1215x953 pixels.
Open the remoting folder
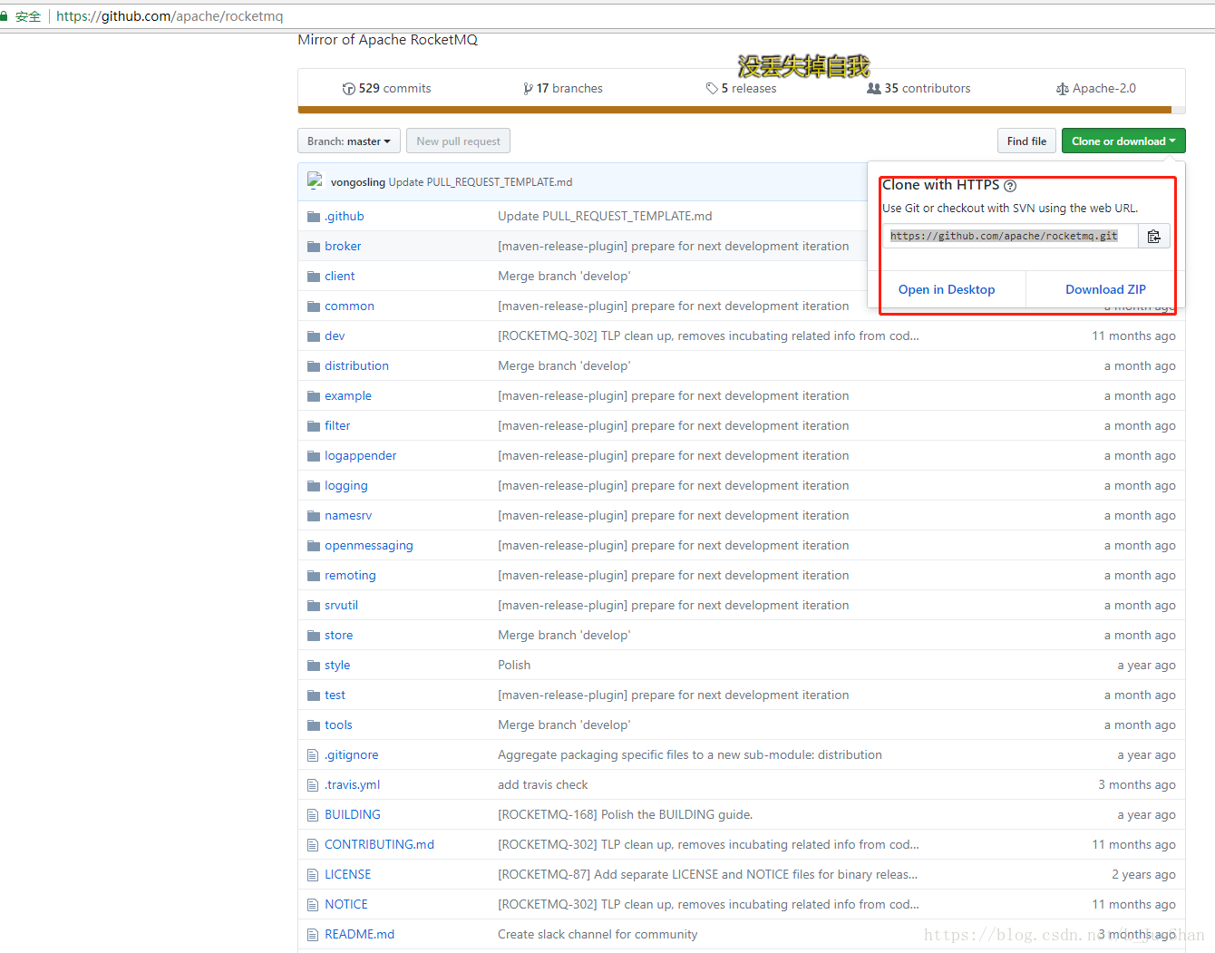click(350, 576)
